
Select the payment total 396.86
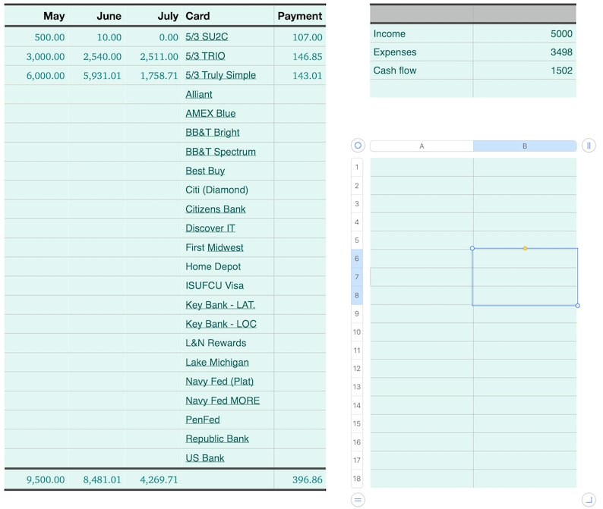pos(308,480)
